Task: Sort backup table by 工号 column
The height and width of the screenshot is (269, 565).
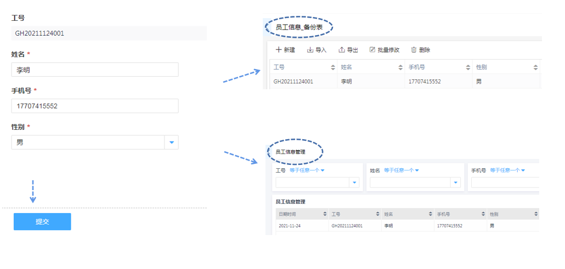Action: 332,67
